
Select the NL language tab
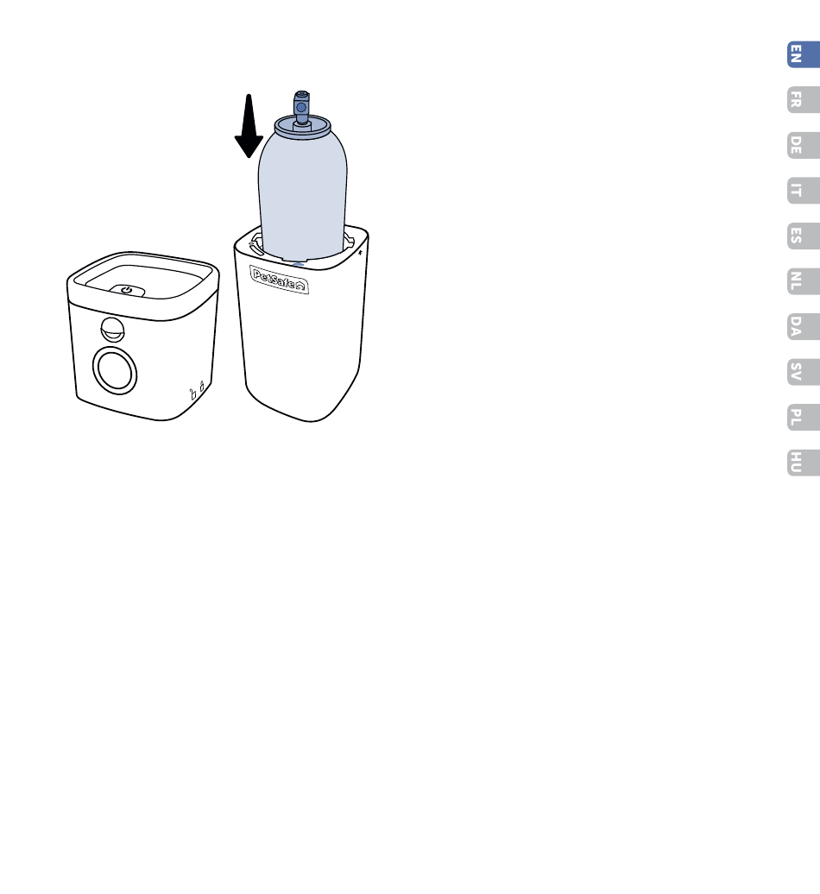804,281
